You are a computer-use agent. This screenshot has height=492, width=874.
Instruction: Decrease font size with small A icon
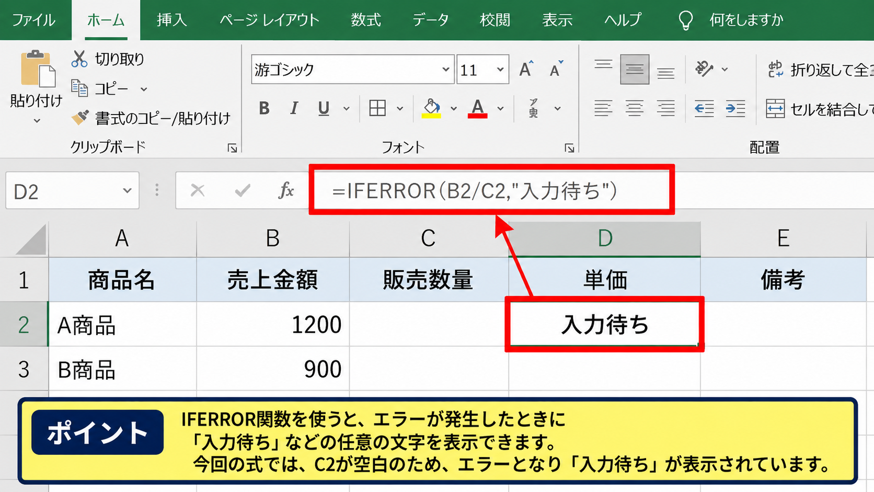556,69
